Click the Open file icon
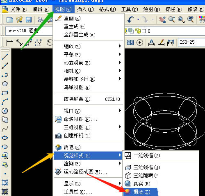205x196 pixels. tap(19, 20)
